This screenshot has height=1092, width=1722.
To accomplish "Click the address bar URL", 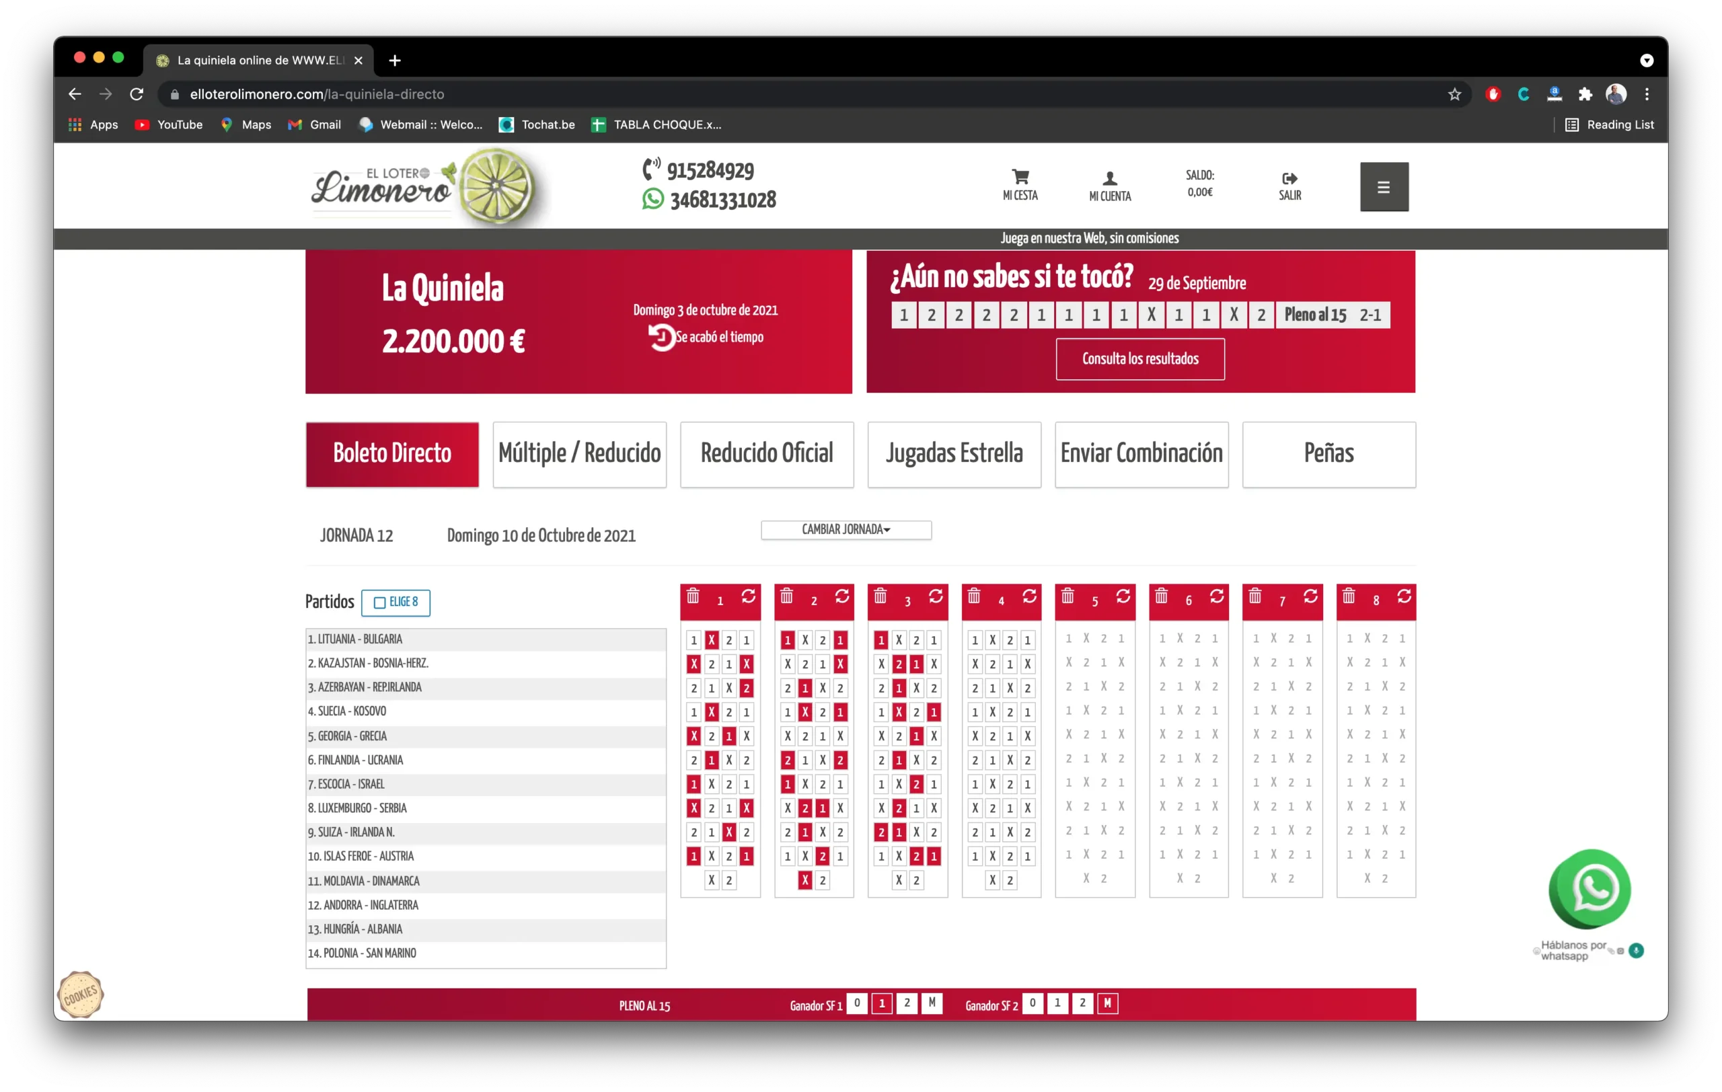I will 317,94.
